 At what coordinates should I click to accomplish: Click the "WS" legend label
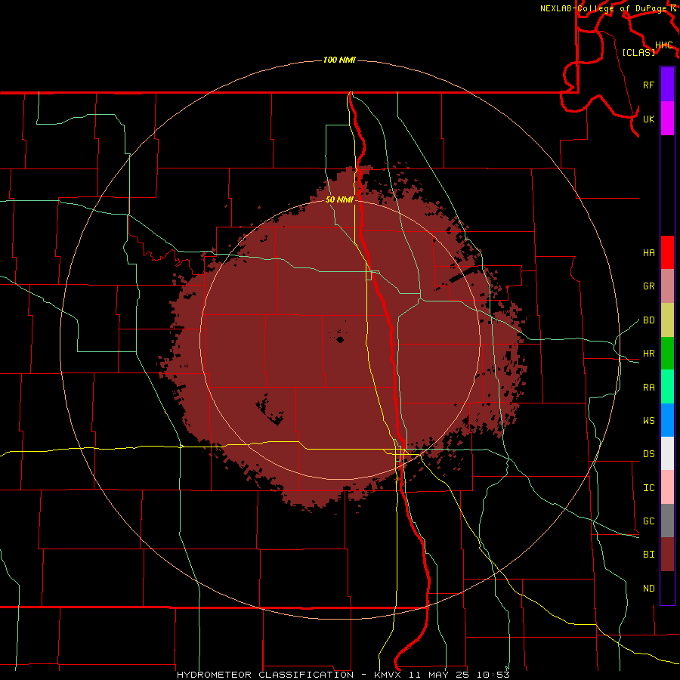point(648,420)
